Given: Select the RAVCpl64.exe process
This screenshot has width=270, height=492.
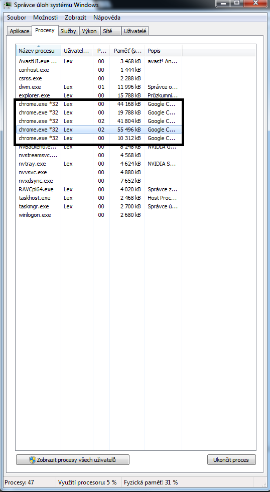Looking at the screenshot, I should click(99, 189).
